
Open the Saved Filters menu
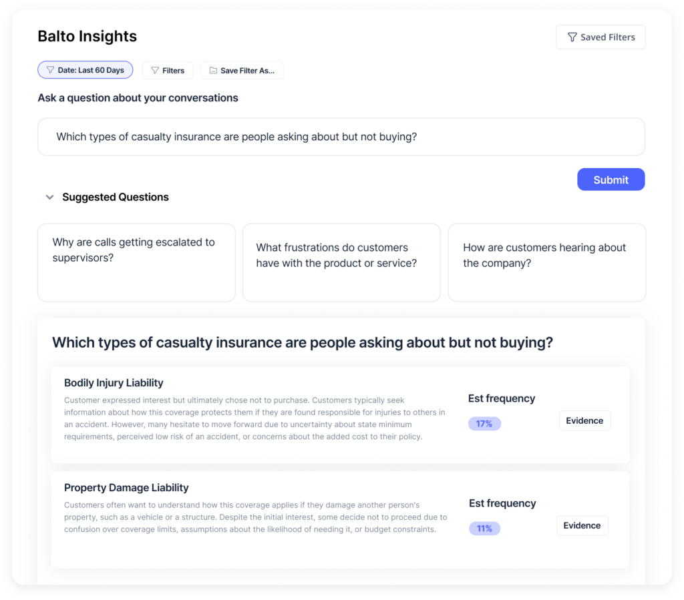pos(601,37)
